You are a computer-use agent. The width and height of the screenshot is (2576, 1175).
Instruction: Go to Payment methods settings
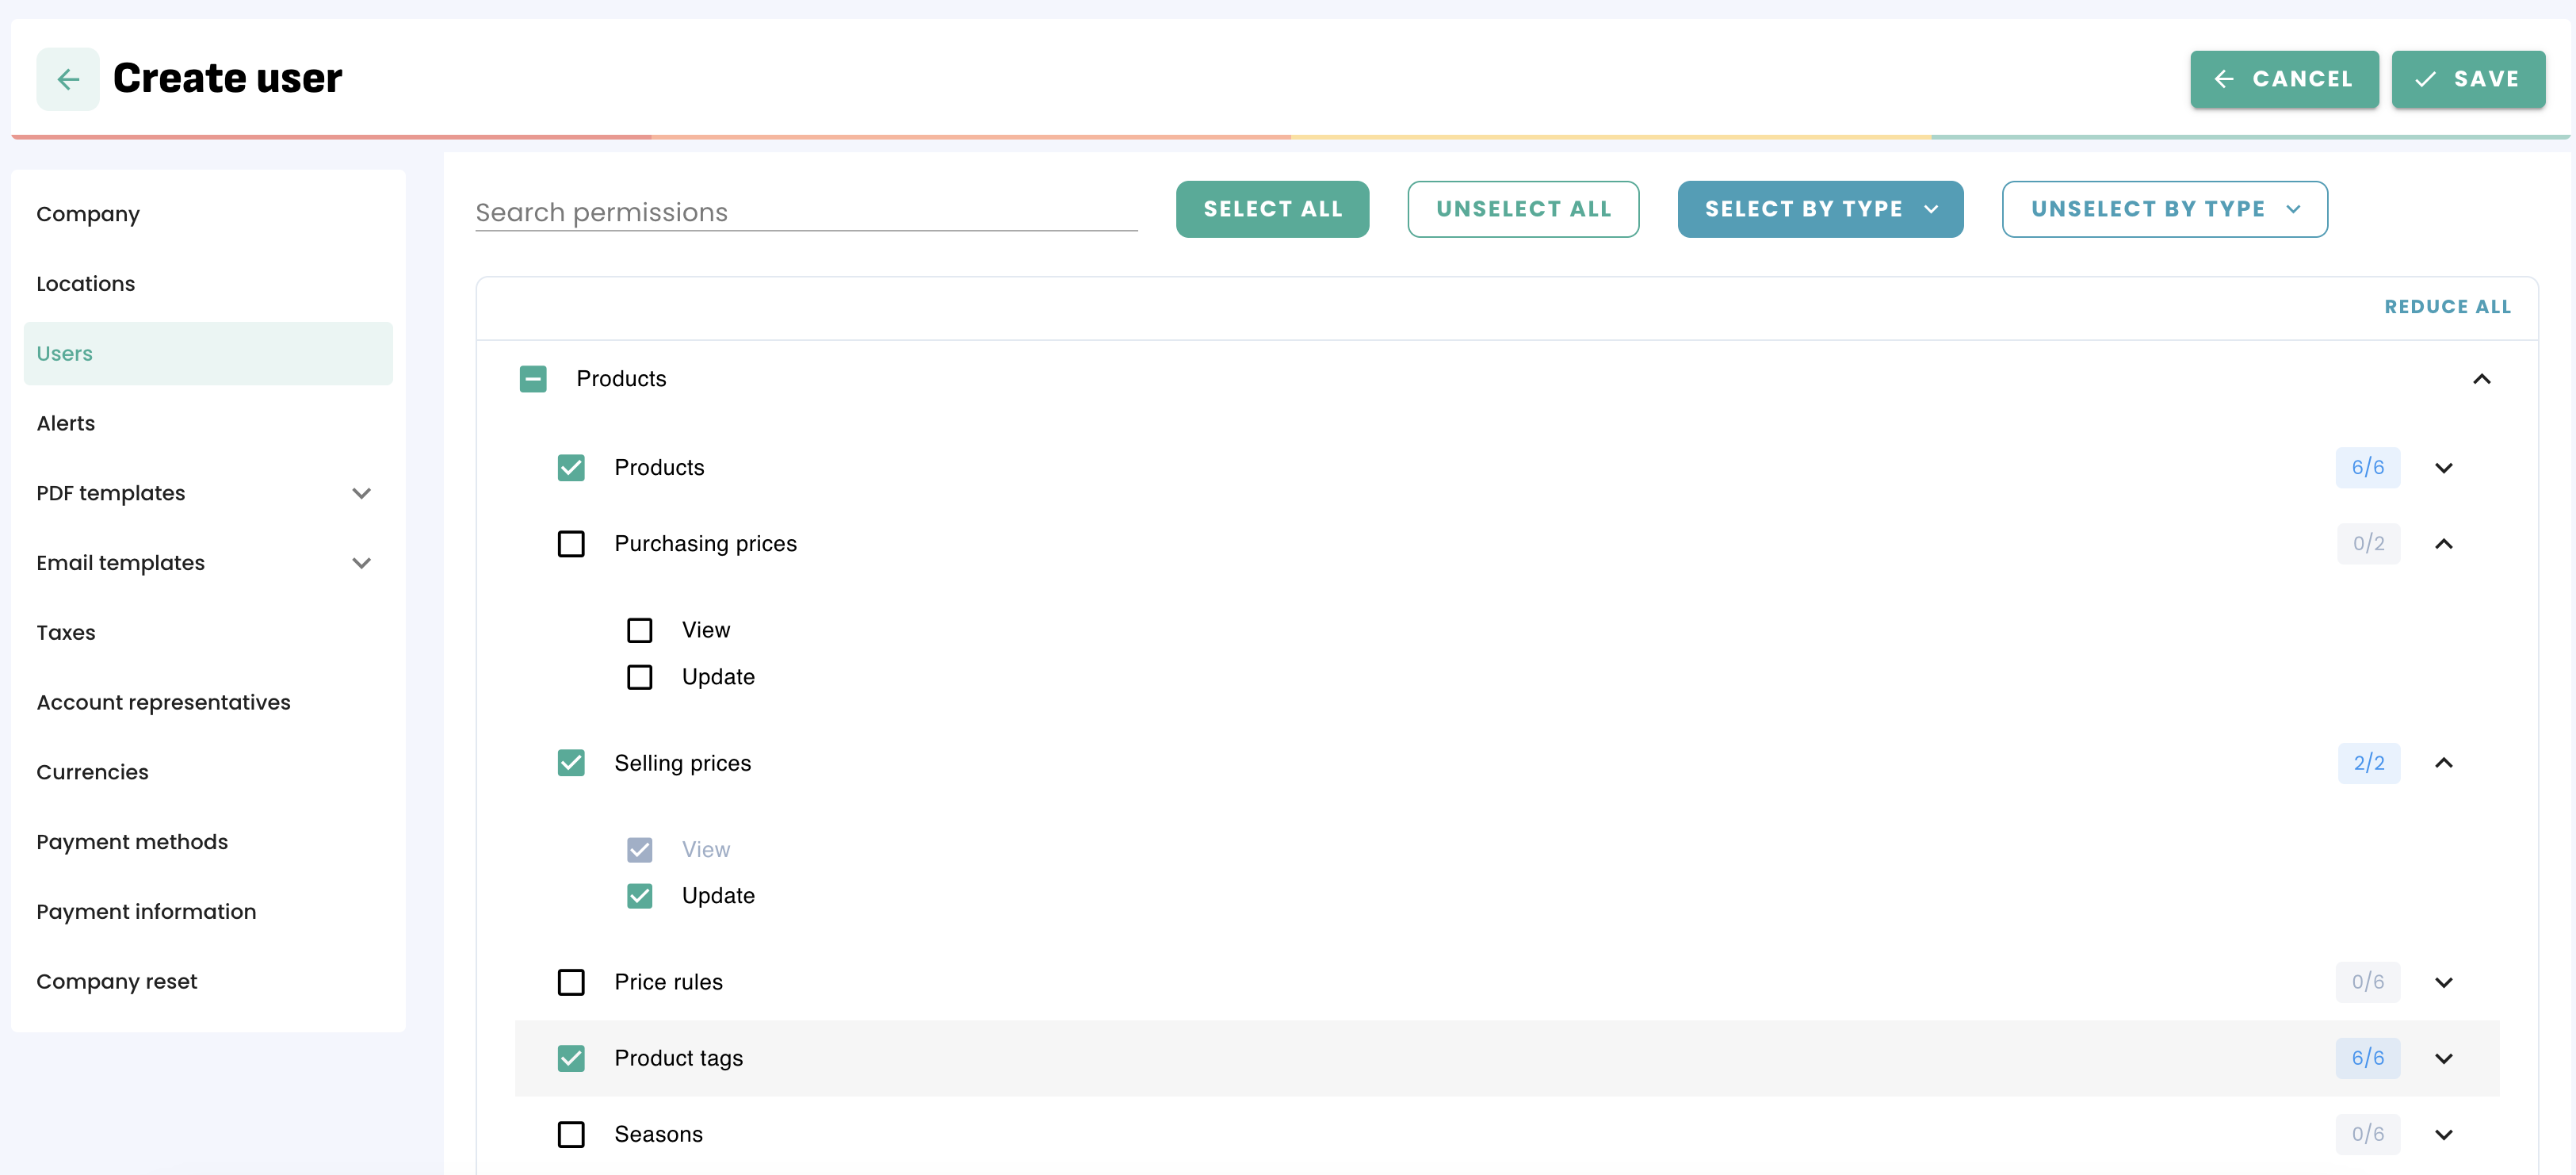point(132,842)
